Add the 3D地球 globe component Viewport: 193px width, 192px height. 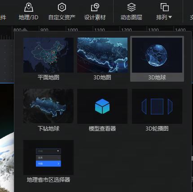click(157, 55)
